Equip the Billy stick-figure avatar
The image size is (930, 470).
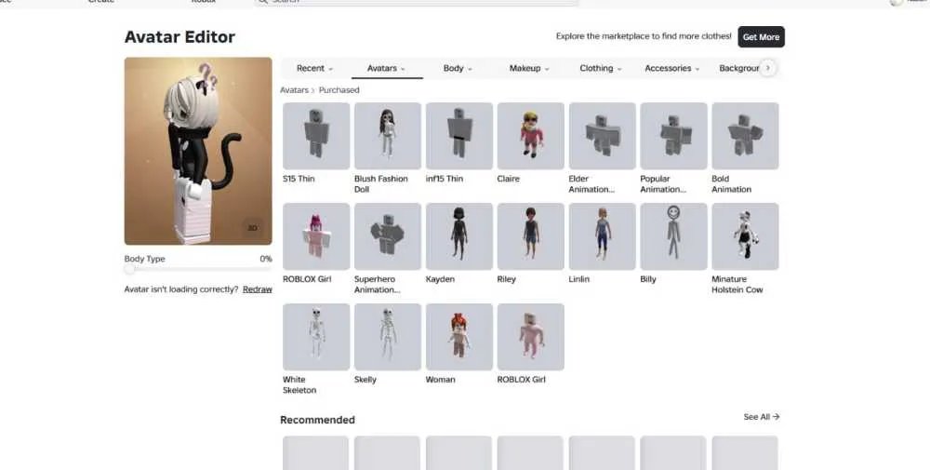pos(673,236)
